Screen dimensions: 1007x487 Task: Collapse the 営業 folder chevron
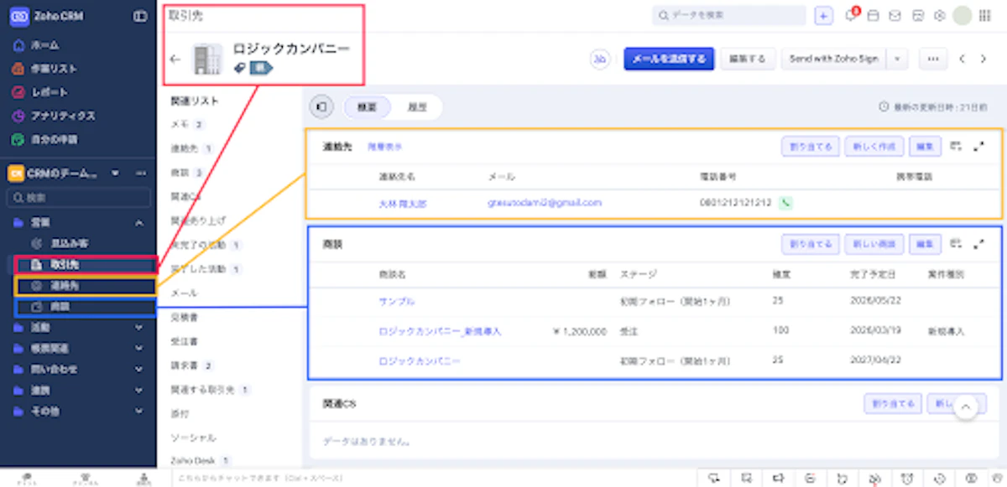click(139, 222)
